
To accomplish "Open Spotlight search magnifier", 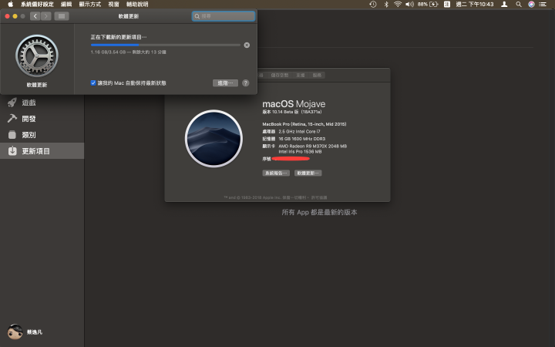I will click(x=519, y=5).
